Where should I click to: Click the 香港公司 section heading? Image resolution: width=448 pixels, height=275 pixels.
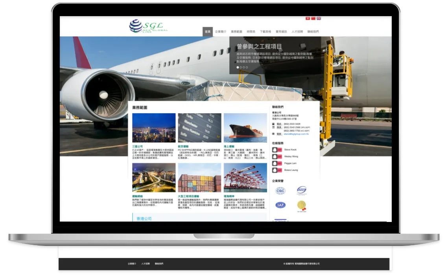click(144, 219)
